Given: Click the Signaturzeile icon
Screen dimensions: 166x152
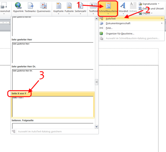Looking at the screenshot, I should click(x=140, y=4).
